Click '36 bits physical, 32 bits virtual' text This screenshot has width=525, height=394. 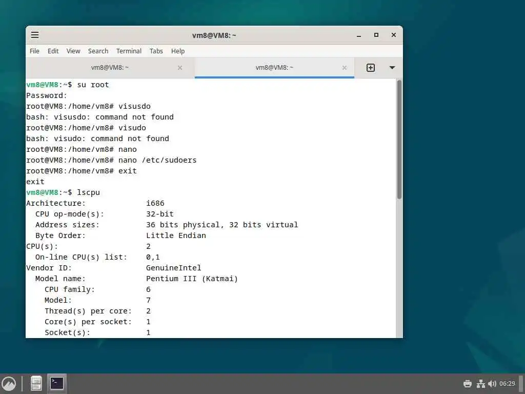point(221,225)
